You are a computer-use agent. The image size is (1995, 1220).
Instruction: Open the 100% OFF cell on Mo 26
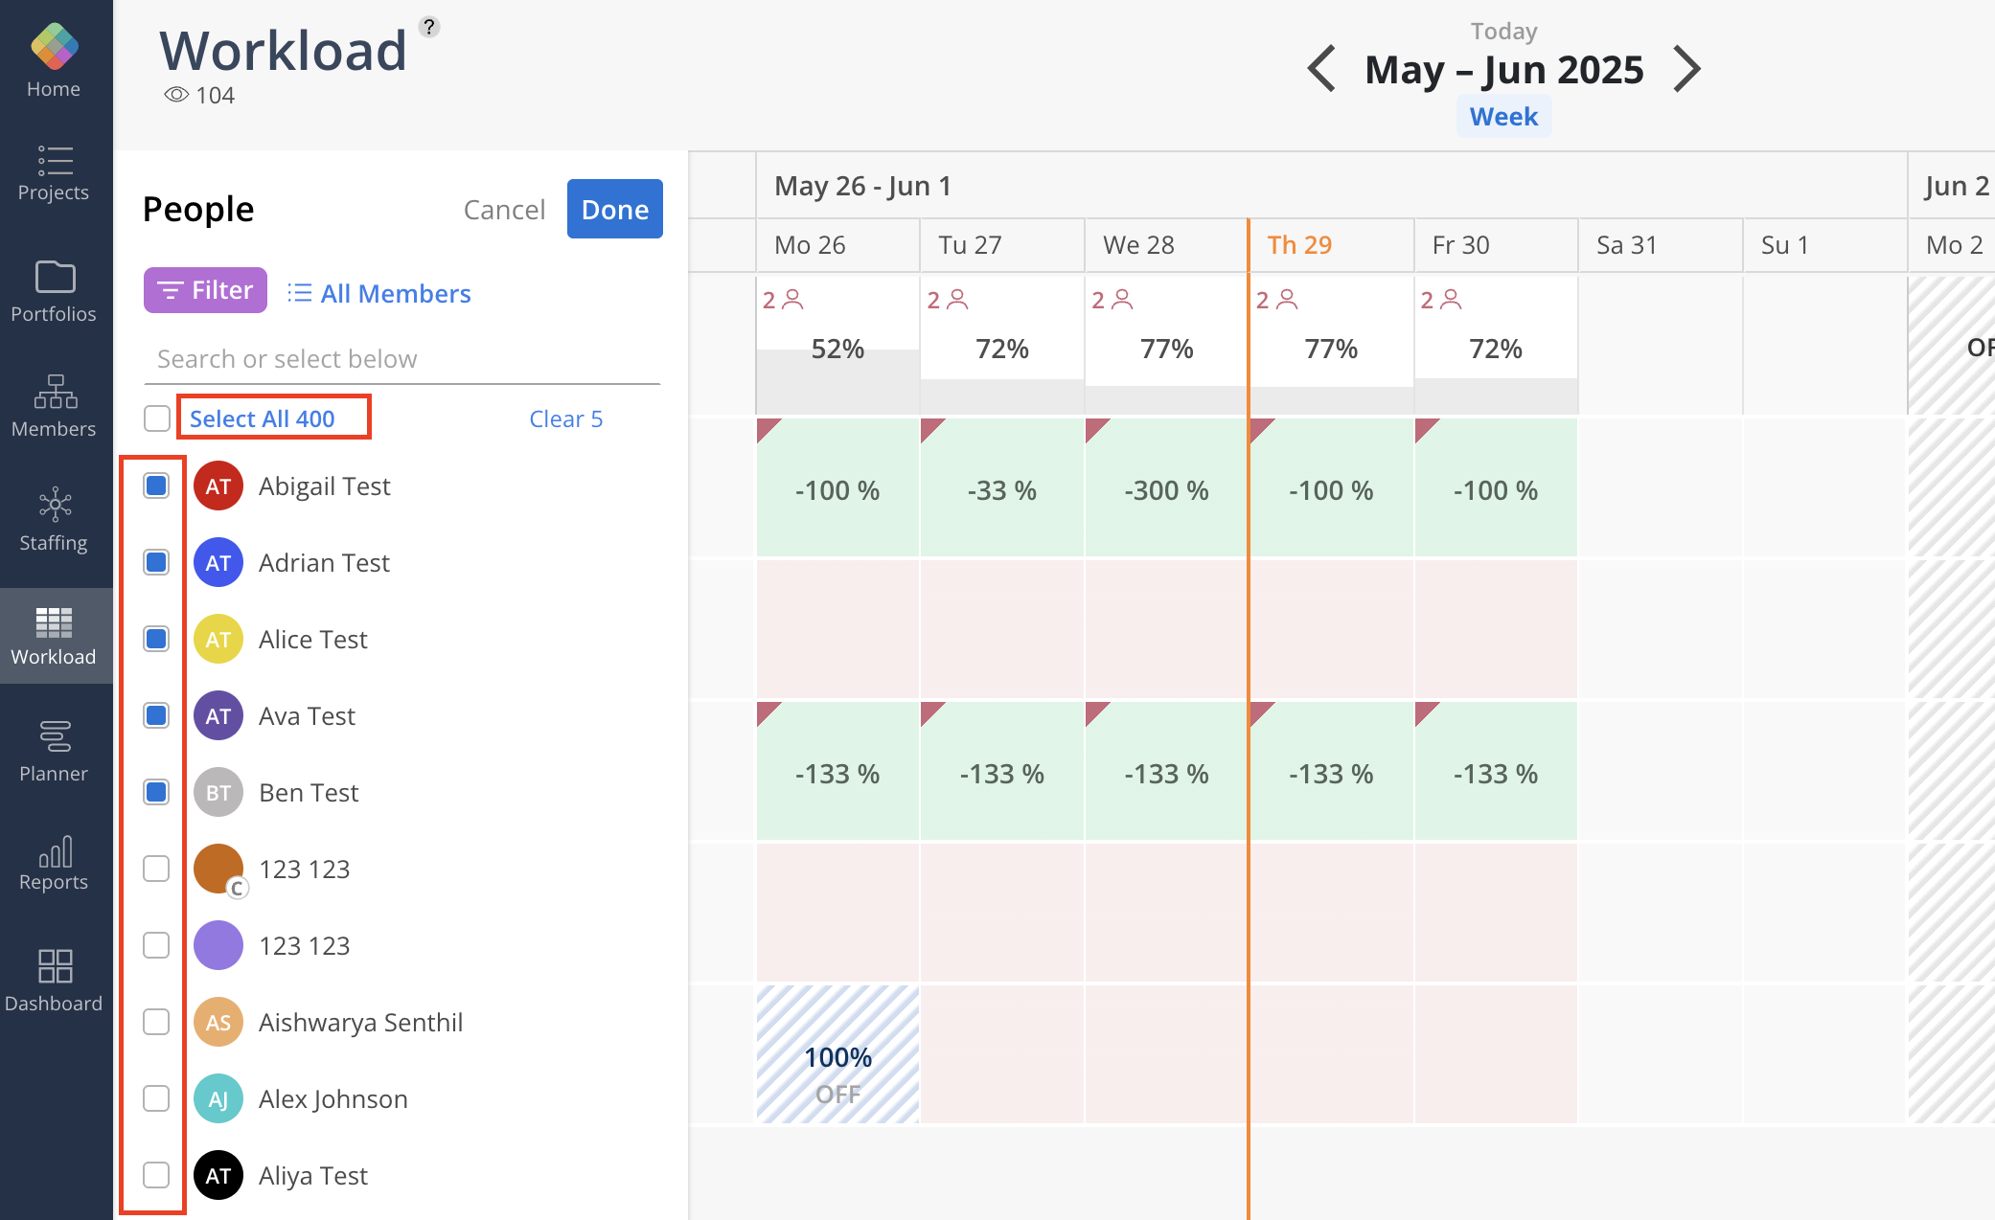(837, 1054)
